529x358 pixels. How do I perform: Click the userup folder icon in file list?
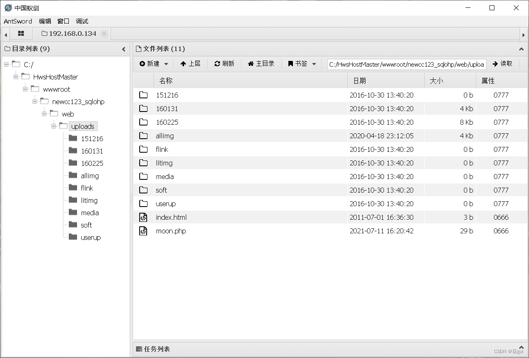143,204
